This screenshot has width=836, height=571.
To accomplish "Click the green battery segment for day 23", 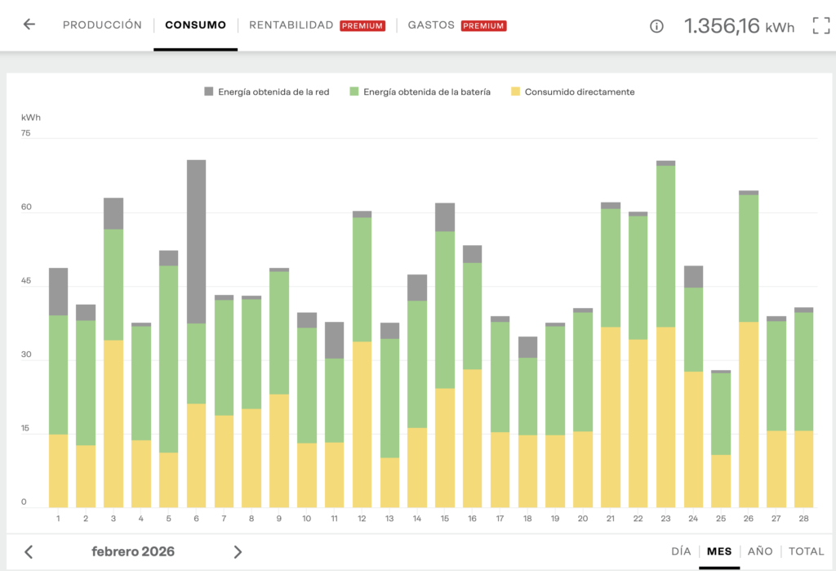I will (x=665, y=245).
